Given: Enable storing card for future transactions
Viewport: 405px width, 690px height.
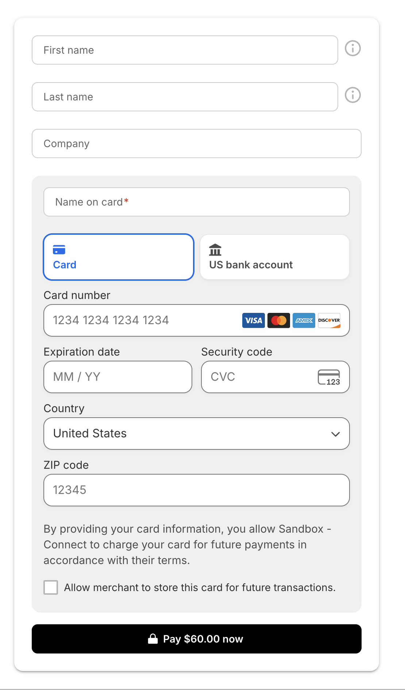Looking at the screenshot, I should click(x=51, y=587).
